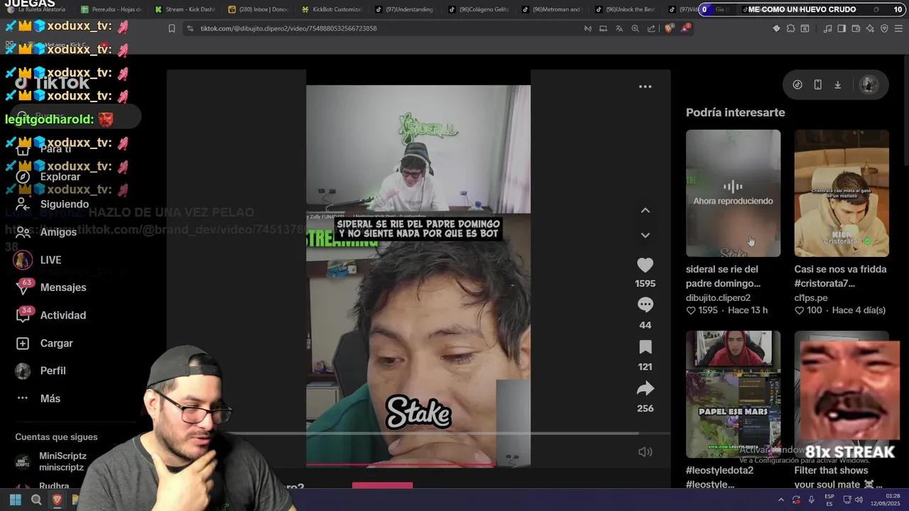Click the site settings icon in address bar

coord(190,28)
